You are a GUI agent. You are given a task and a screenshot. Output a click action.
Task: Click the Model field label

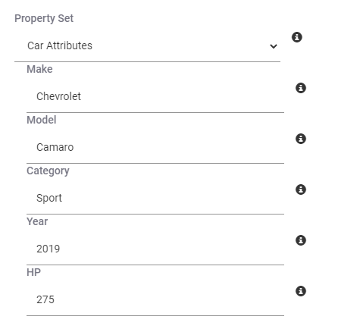click(42, 120)
